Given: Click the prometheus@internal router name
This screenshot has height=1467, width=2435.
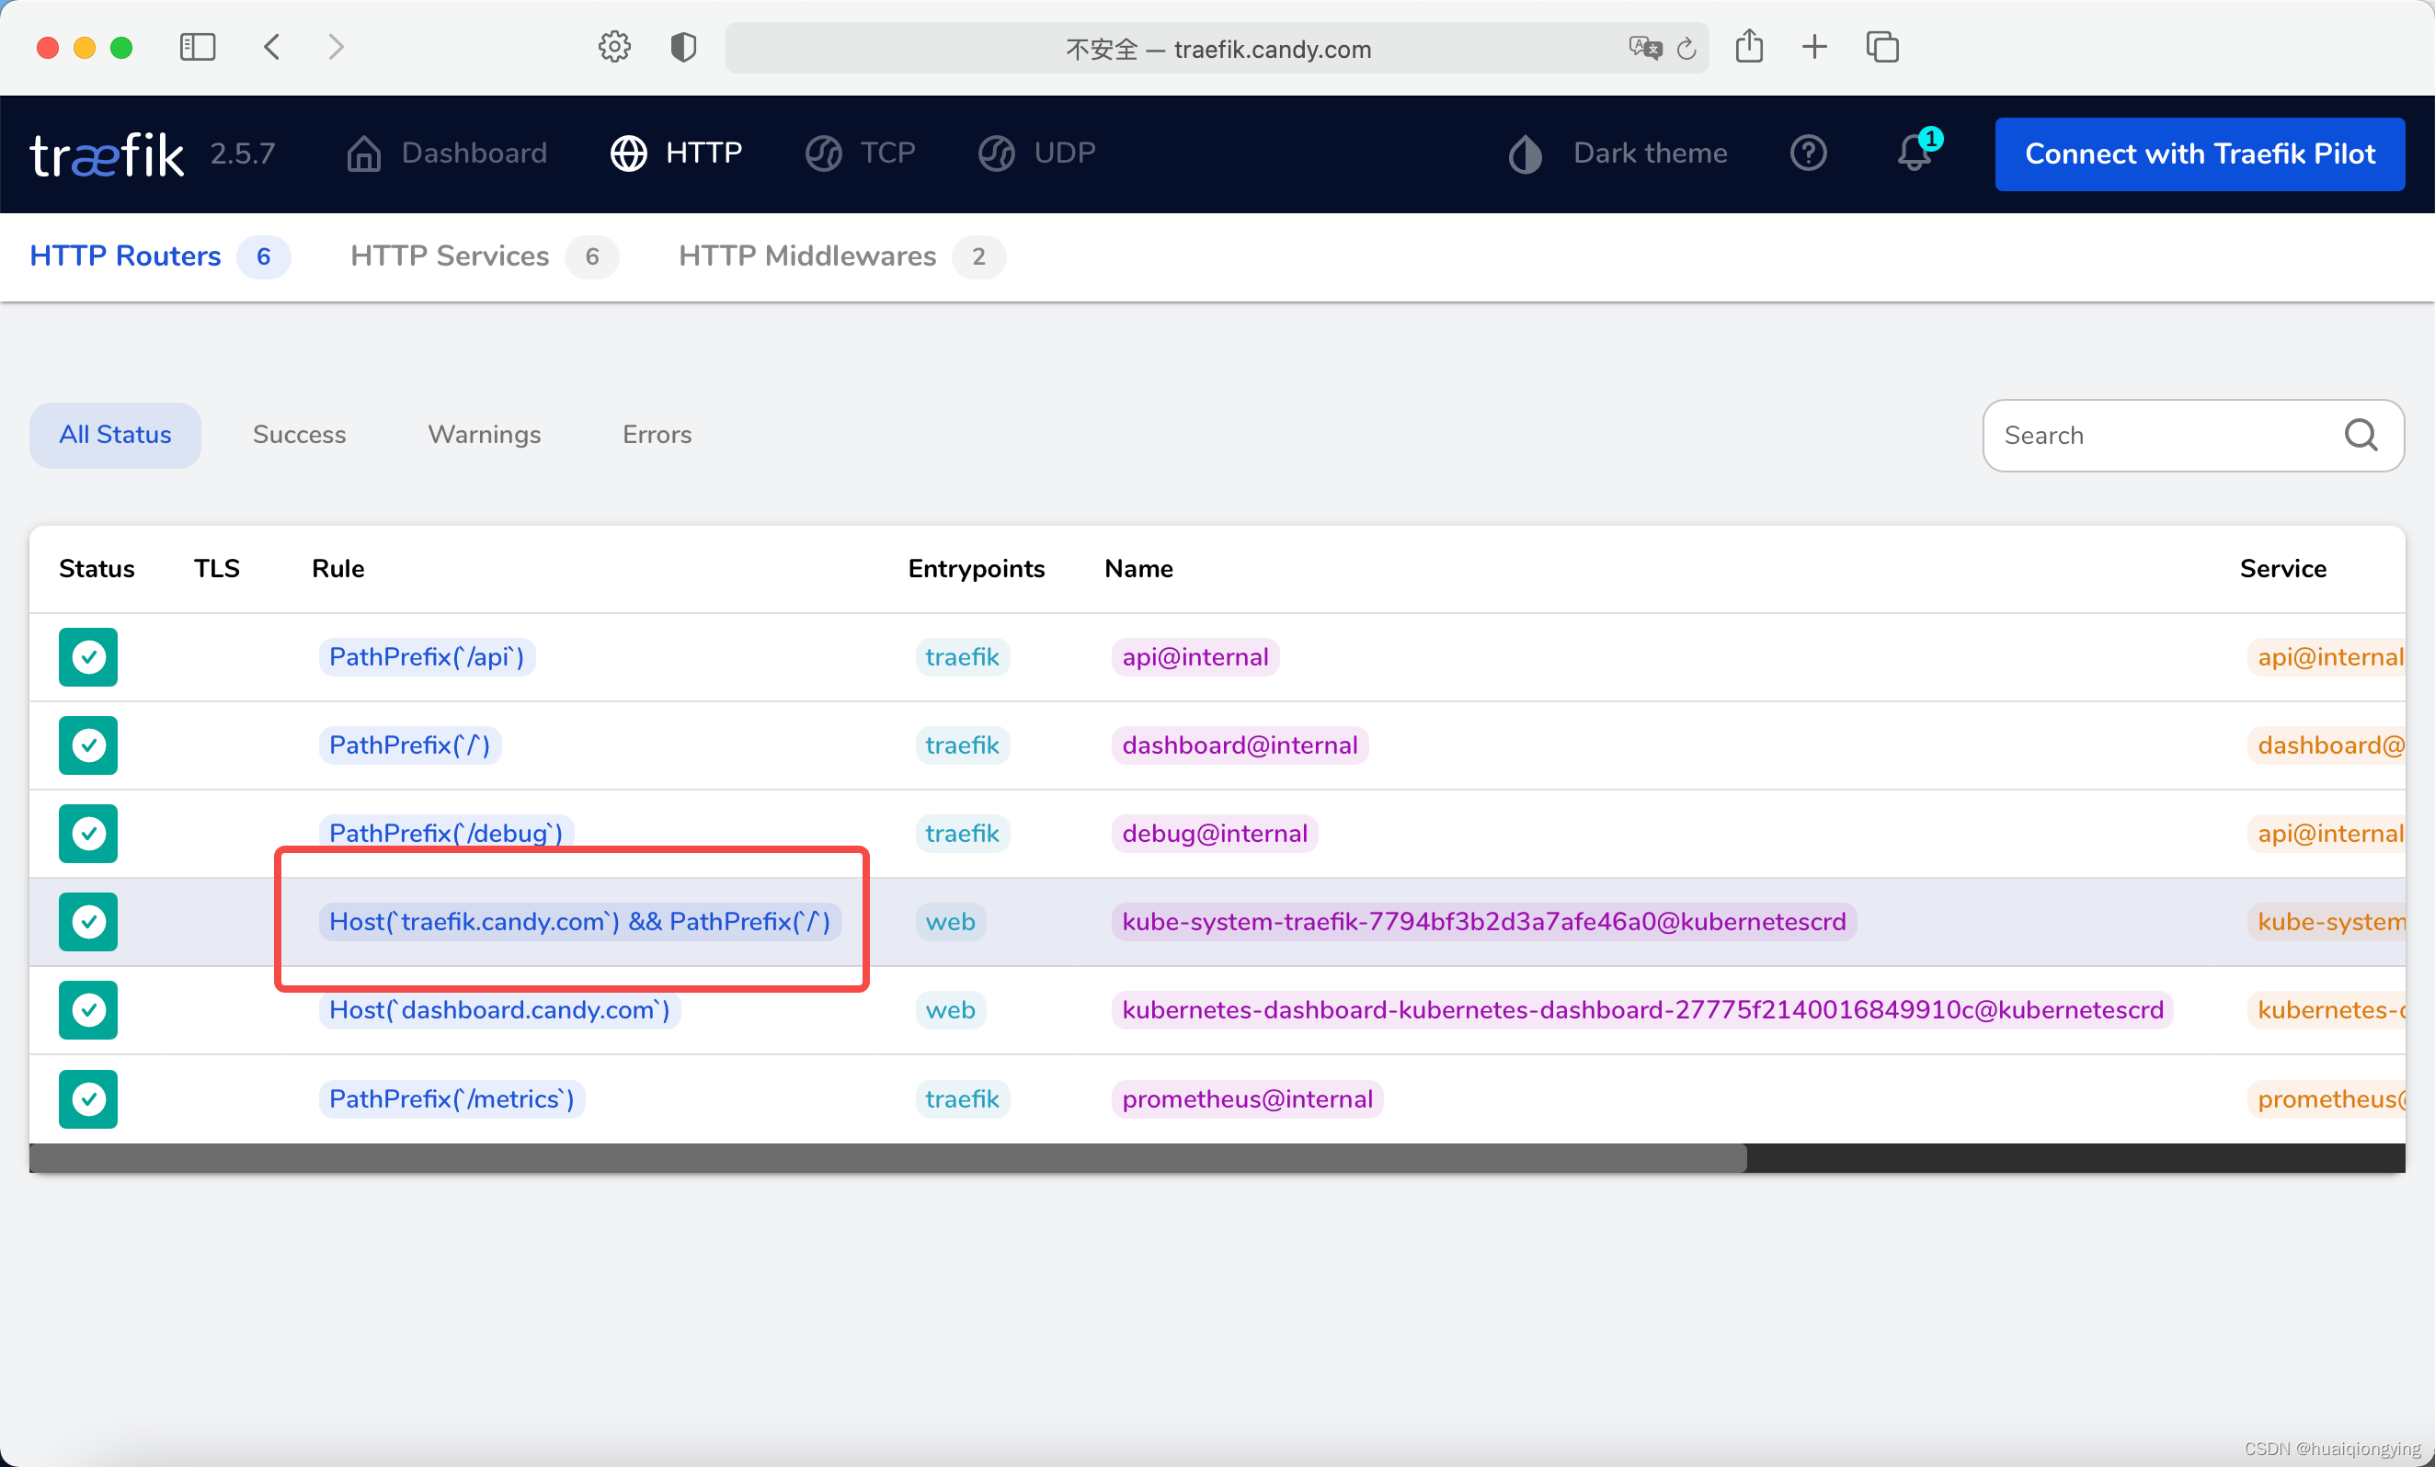Looking at the screenshot, I should click(1247, 1098).
